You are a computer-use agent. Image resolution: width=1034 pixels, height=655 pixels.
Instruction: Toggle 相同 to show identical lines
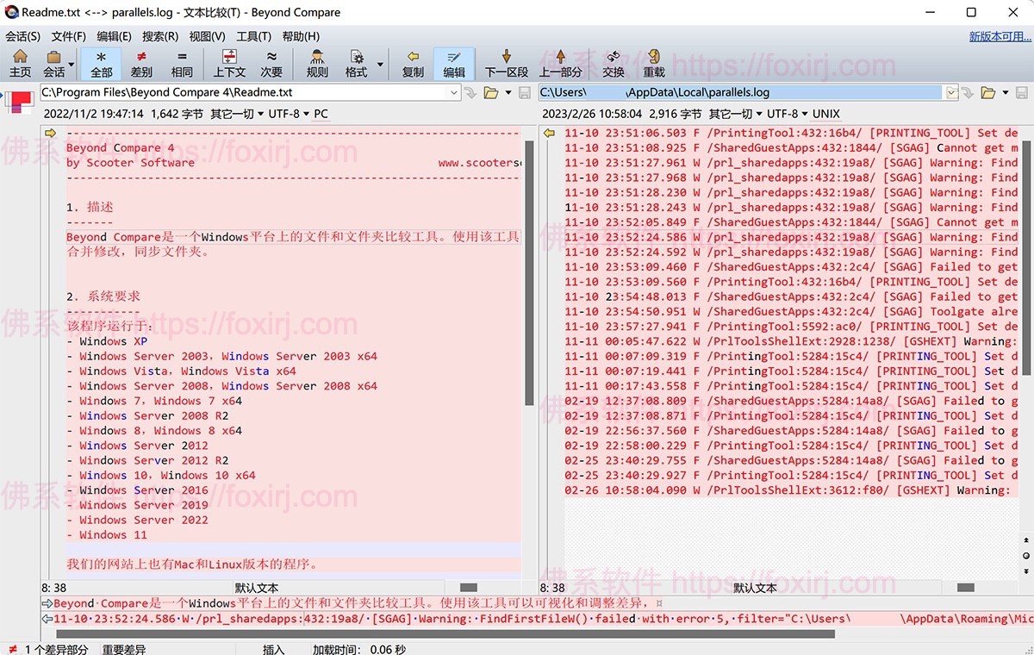click(182, 64)
